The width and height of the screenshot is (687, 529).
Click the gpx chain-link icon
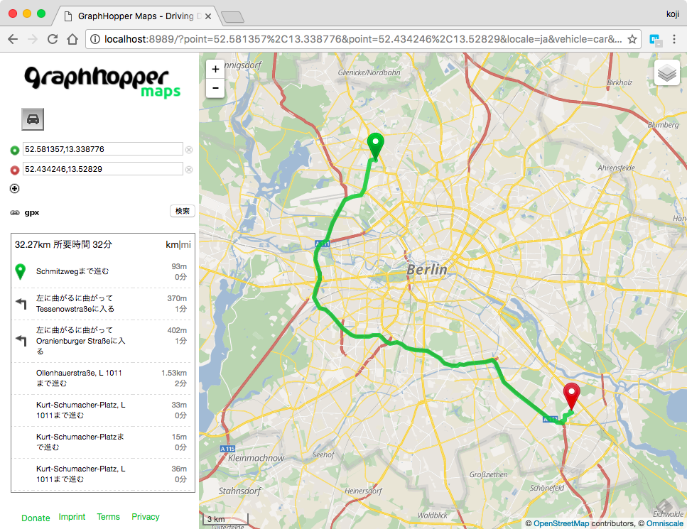[15, 212]
